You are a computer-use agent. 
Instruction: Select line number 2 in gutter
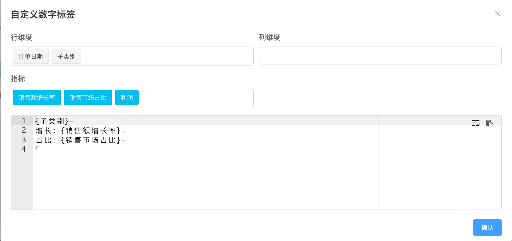24,130
